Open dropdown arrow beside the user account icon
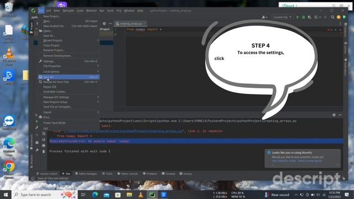This screenshot has height=199, width=354. pos(267,17)
